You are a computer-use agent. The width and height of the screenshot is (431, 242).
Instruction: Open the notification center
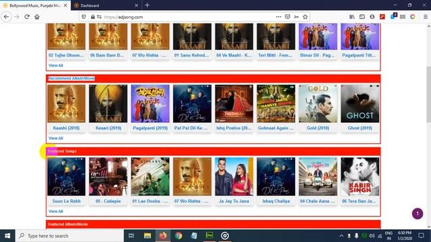[x=421, y=236]
